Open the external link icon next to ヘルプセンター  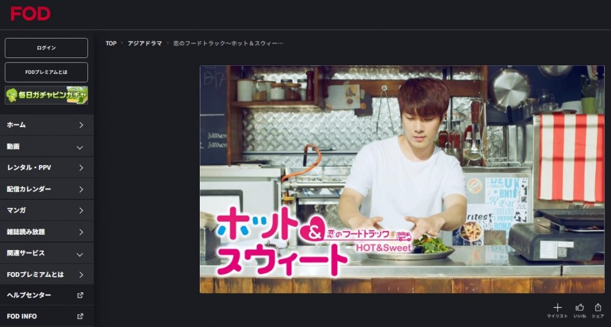pyautogui.click(x=80, y=295)
